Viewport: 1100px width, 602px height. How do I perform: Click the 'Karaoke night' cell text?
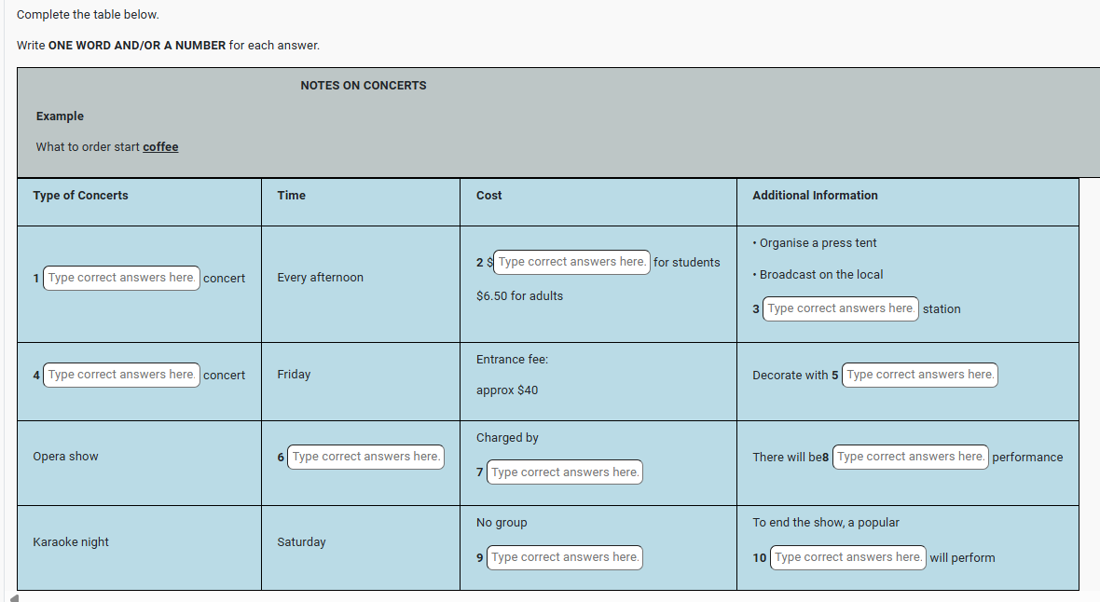point(71,542)
